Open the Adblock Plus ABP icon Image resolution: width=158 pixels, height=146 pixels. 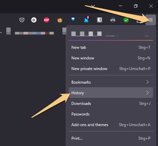[47, 20]
